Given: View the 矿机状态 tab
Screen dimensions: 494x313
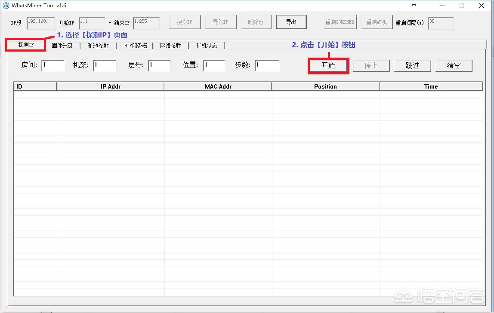Looking at the screenshot, I should [x=207, y=46].
